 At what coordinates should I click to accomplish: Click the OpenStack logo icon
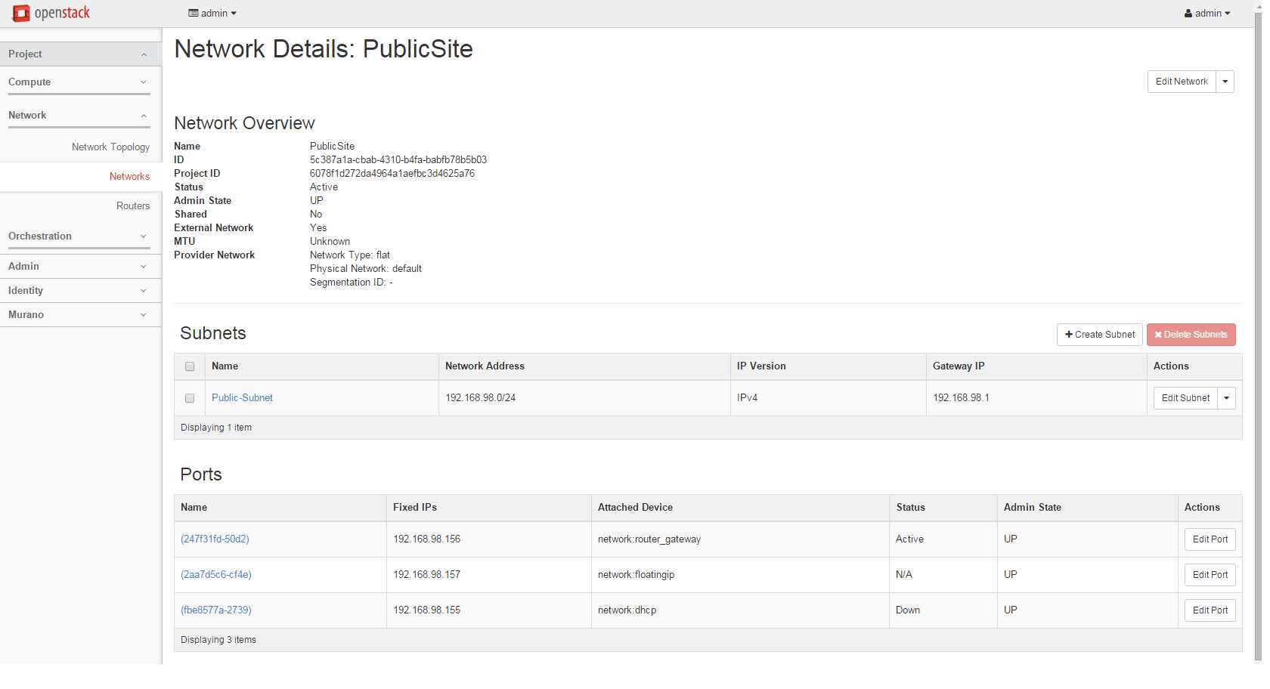[21, 13]
